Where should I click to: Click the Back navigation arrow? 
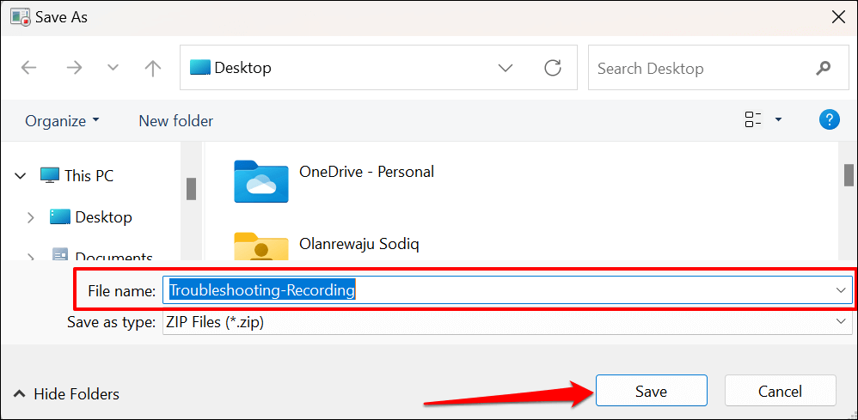pos(28,69)
